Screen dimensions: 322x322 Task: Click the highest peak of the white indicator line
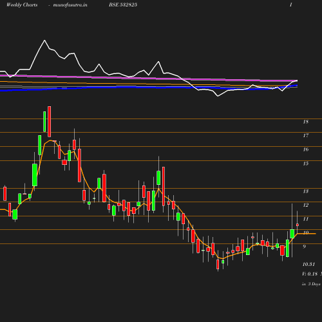44,40
